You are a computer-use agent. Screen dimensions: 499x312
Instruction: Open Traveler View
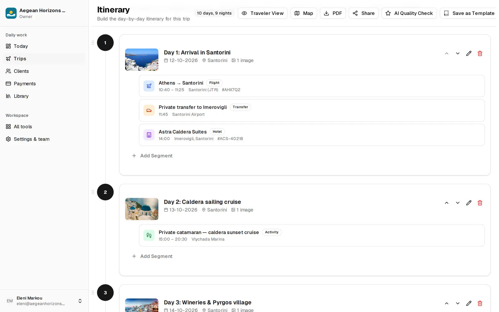[263, 13]
